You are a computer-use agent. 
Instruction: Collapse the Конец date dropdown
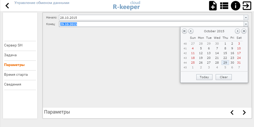[x=246, y=24]
